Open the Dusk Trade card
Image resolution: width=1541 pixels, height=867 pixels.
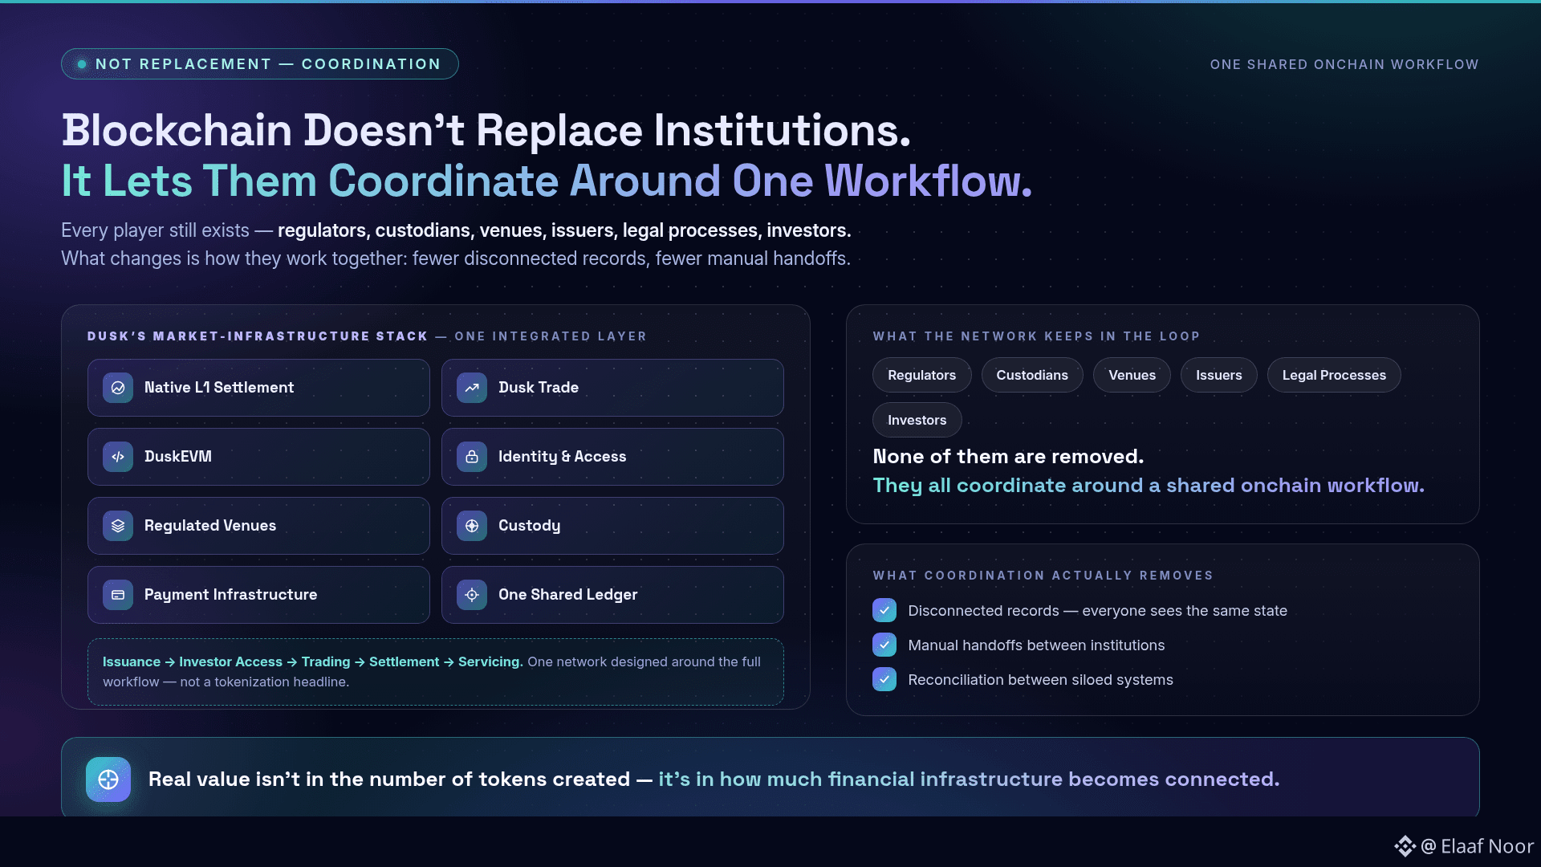pos(612,388)
